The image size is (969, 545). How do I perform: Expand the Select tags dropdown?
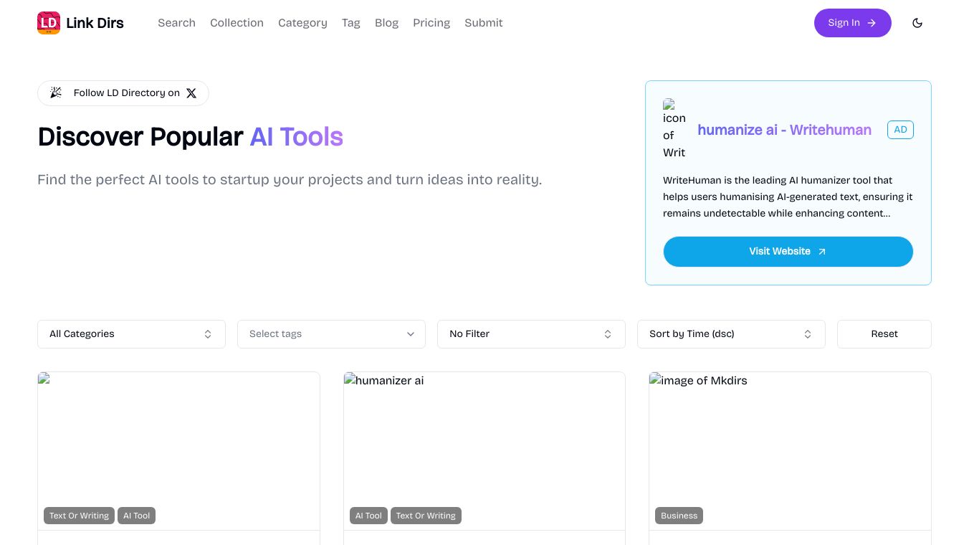[x=331, y=334]
